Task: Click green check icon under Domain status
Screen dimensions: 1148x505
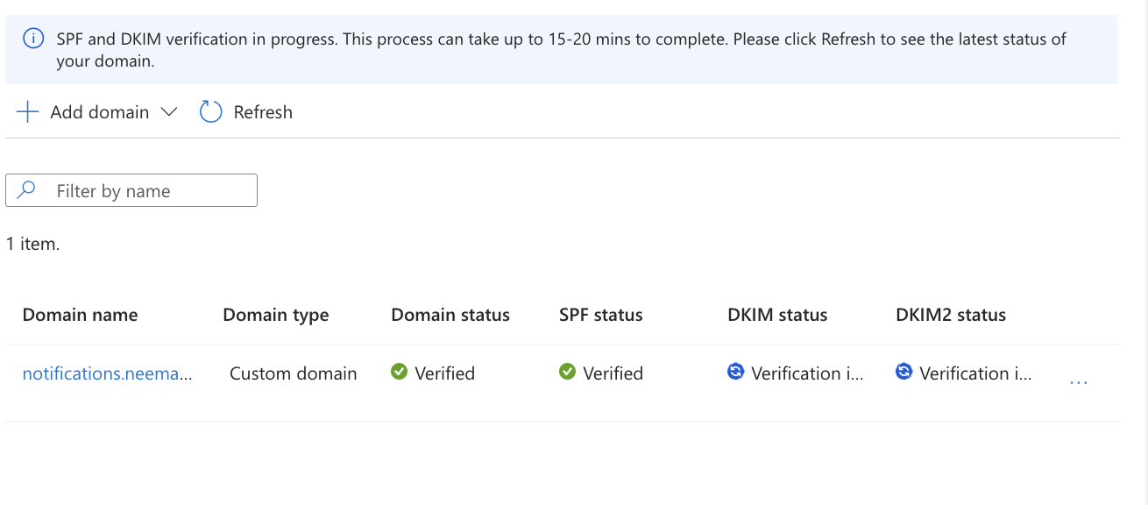Action: [399, 372]
